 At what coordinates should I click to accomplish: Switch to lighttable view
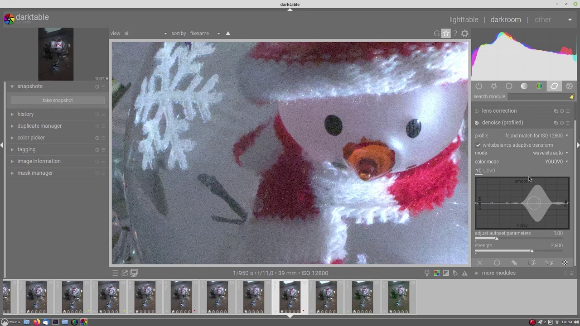[x=464, y=20]
